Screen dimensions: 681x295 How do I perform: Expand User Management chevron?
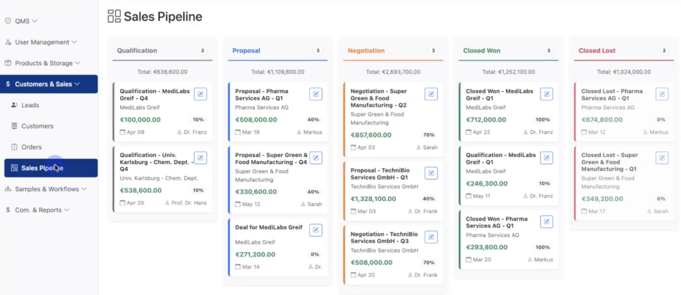click(x=74, y=42)
